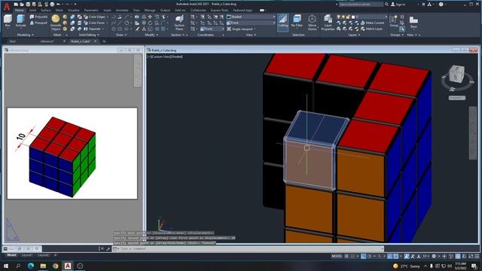Screen dimensions: 482x271
Task: Open Microsoft Edge from the taskbar
Action: (x=30, y=266)
